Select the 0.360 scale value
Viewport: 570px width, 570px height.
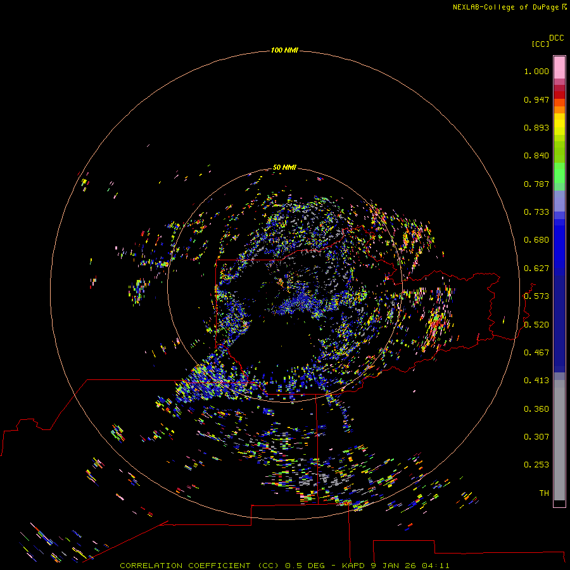tap(536, 409)
